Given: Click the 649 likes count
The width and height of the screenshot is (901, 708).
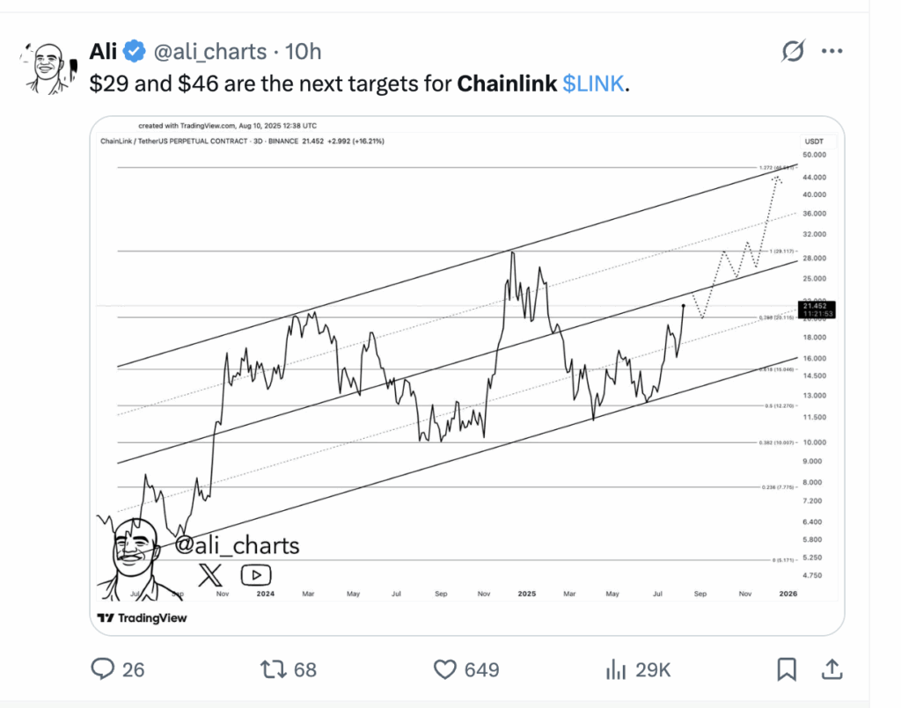Looking at the screenshot, I should point(481,669).
